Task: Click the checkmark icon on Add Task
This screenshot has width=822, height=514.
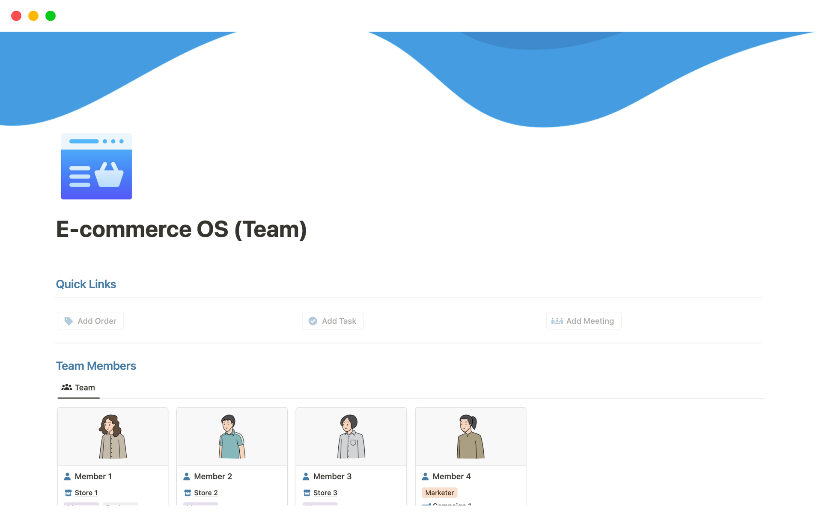Action: tap(313, 321)
